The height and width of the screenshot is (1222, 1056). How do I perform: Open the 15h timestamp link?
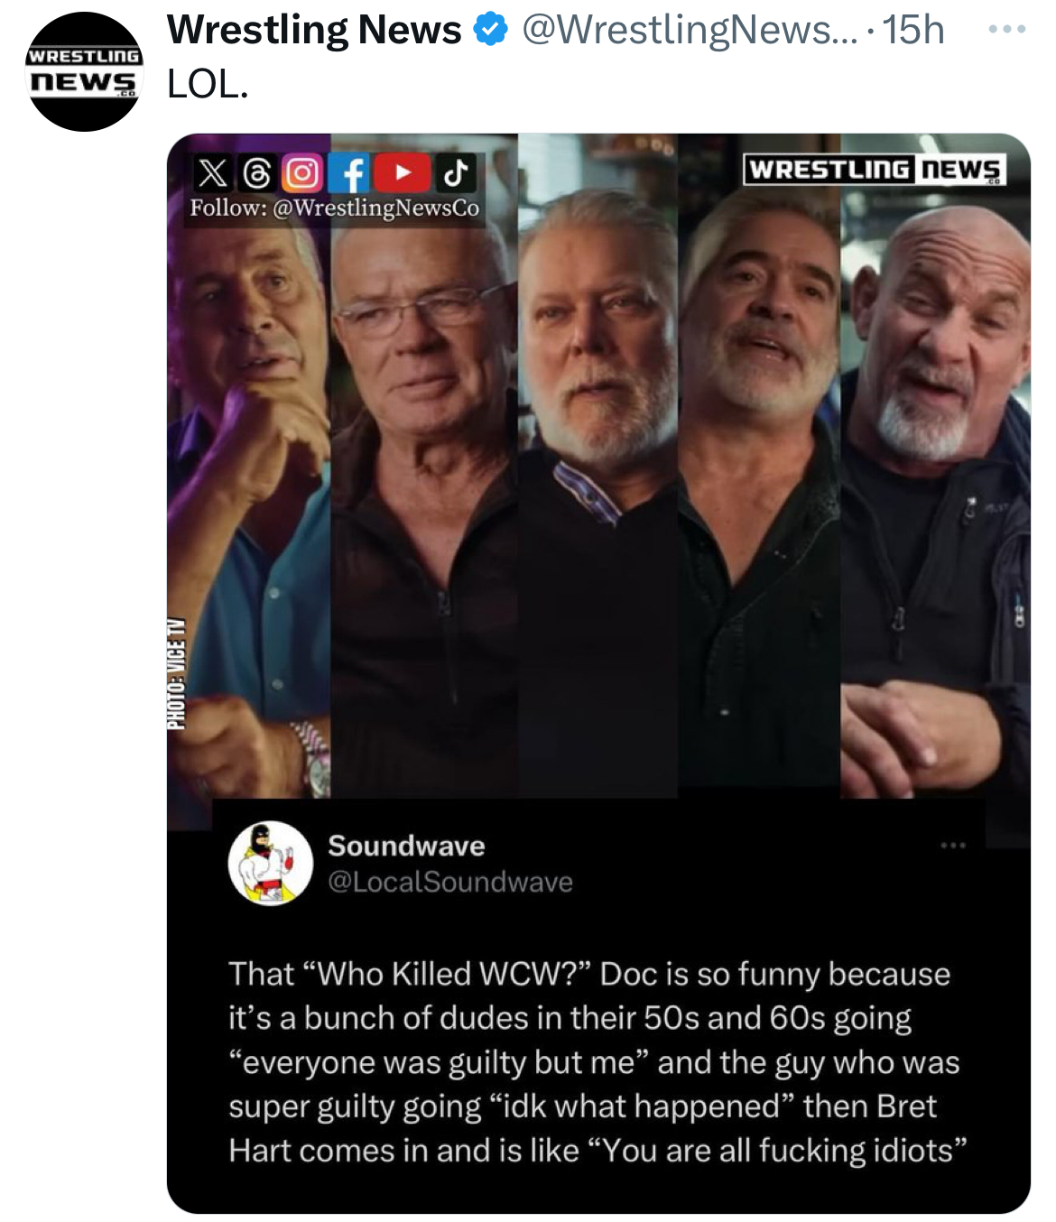[912, 31]
